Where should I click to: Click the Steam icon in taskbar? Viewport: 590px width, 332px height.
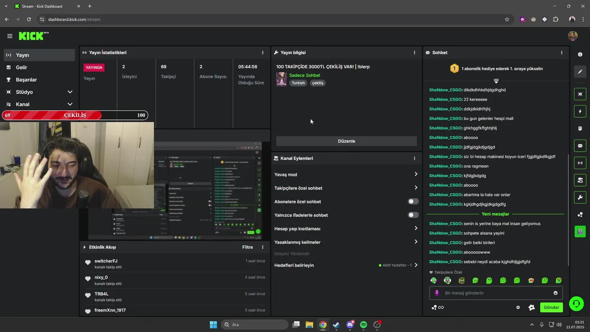click(336, 325)
